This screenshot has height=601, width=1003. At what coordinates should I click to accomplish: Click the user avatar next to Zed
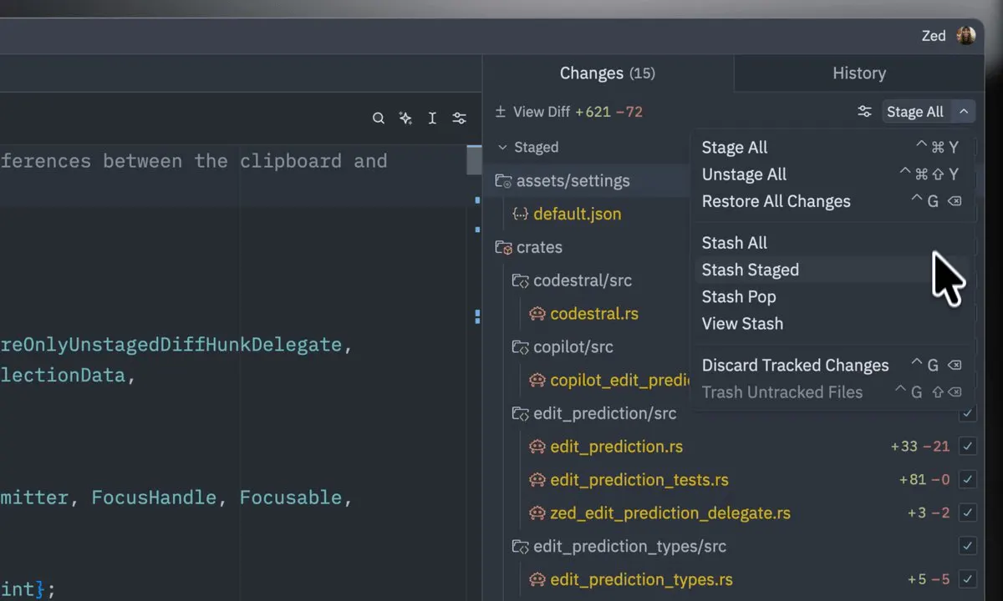tap(966, 36)
